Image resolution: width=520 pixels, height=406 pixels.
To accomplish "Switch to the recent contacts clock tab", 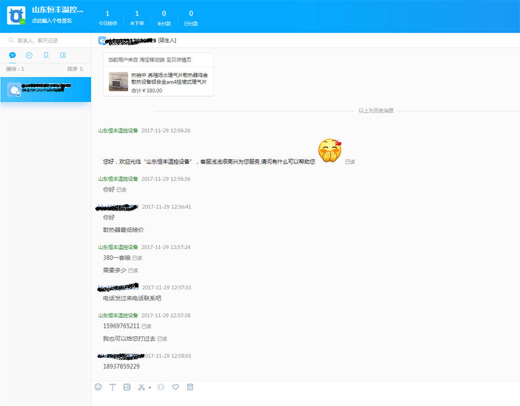I will 29,55.
